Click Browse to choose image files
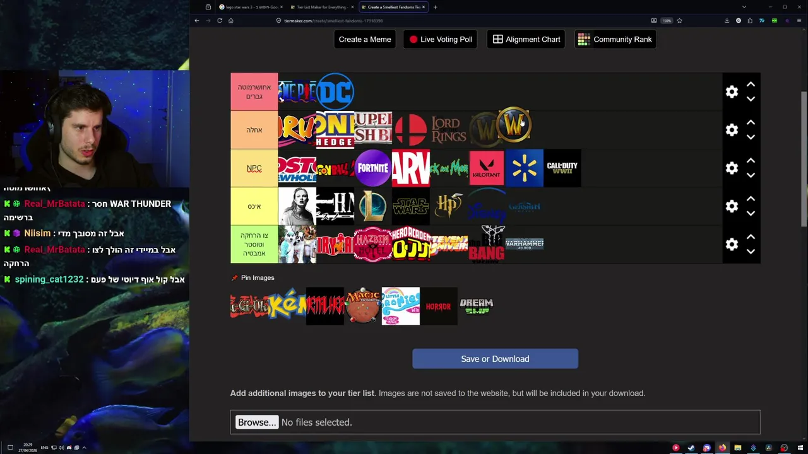 click(x=256, y=422)
